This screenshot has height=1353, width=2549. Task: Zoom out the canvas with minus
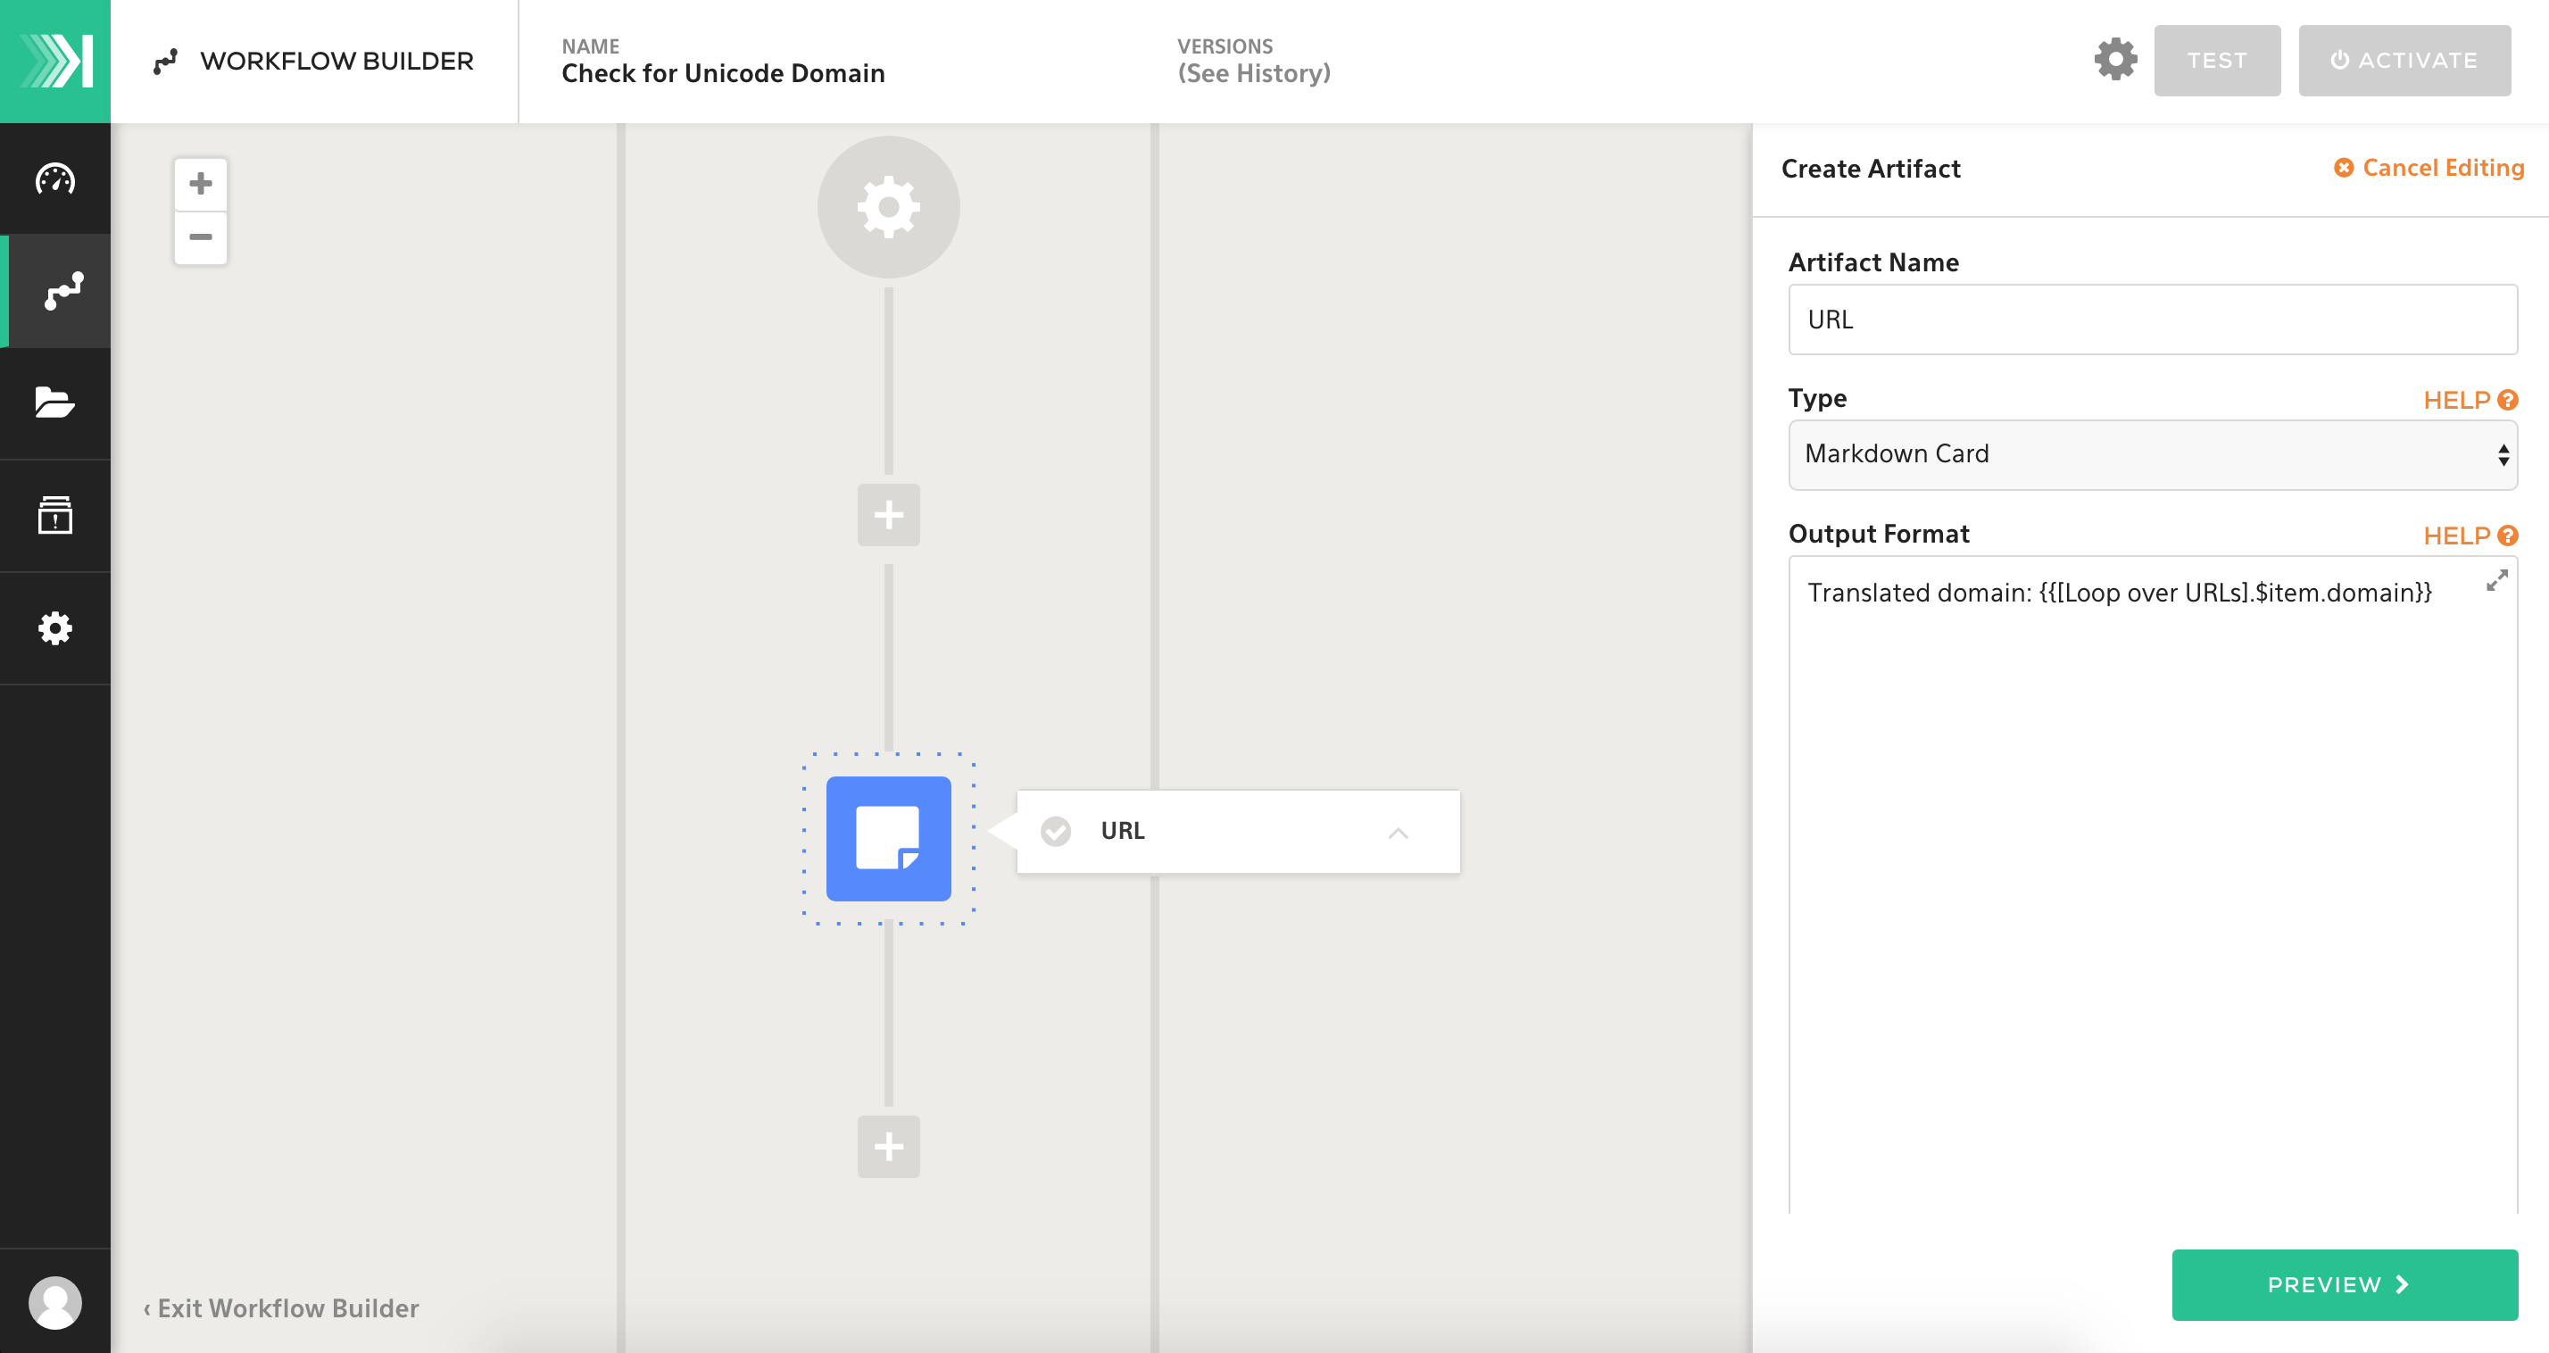click(201, 237)
